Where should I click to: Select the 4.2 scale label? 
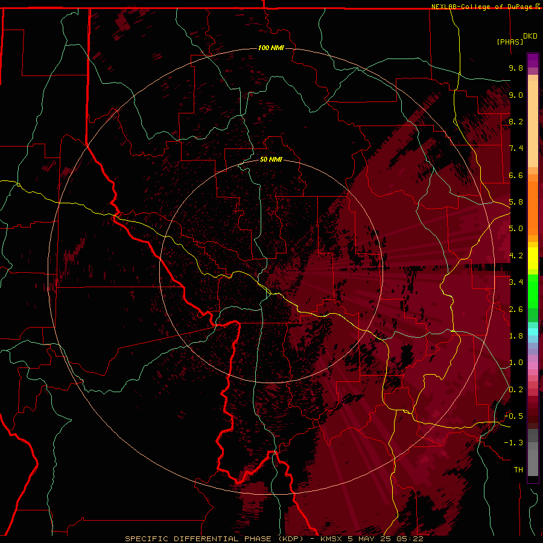coord(516,256)
